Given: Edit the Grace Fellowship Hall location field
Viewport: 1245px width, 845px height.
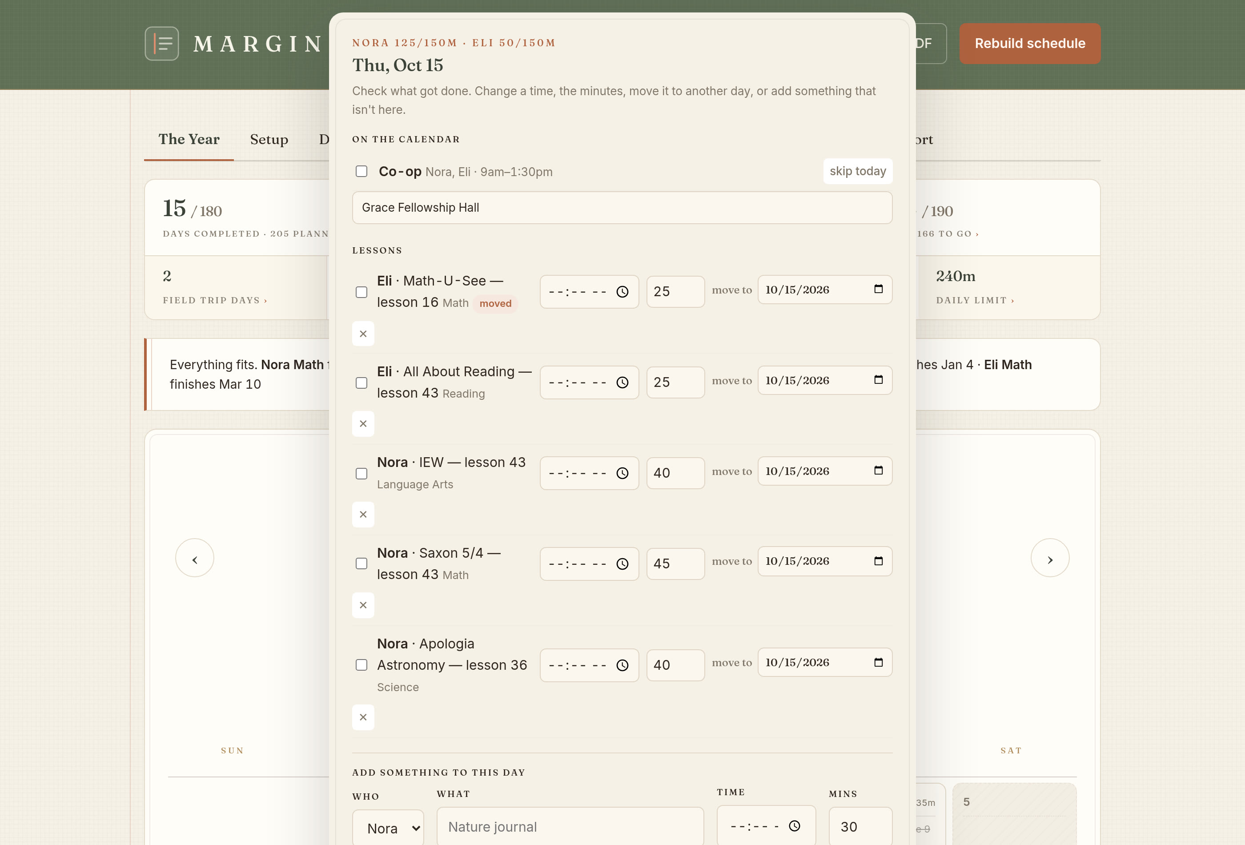Looking at the screenshot, I should point(622,207).
